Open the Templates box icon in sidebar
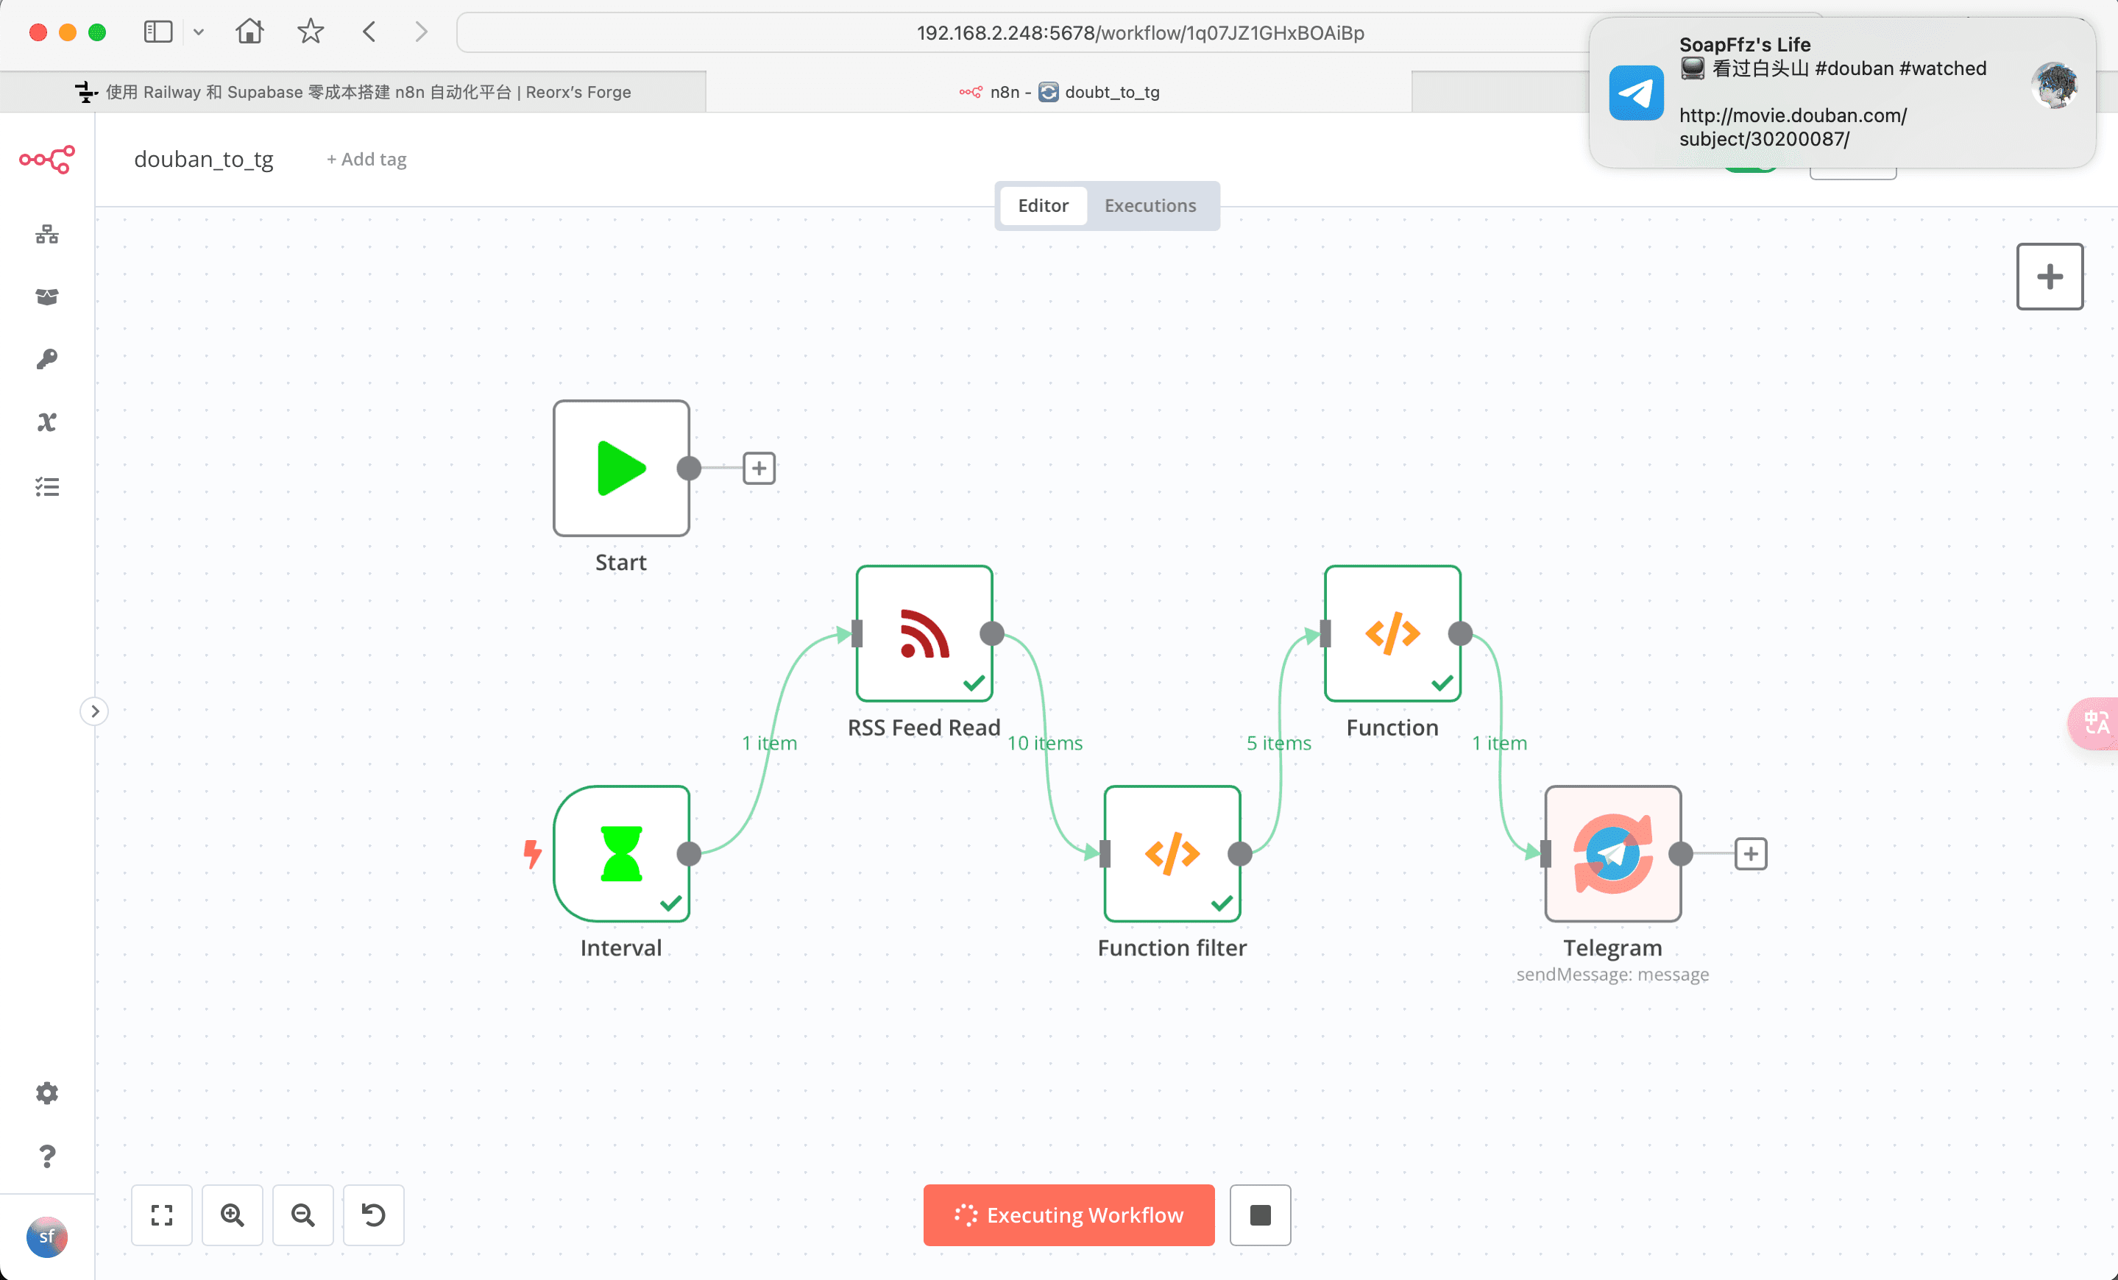Image resolution: width=2118 pixels, height=1280 pixels. (47, 297)
